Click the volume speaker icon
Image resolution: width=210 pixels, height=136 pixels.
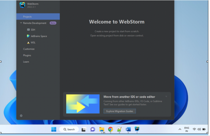coord(199,129)
